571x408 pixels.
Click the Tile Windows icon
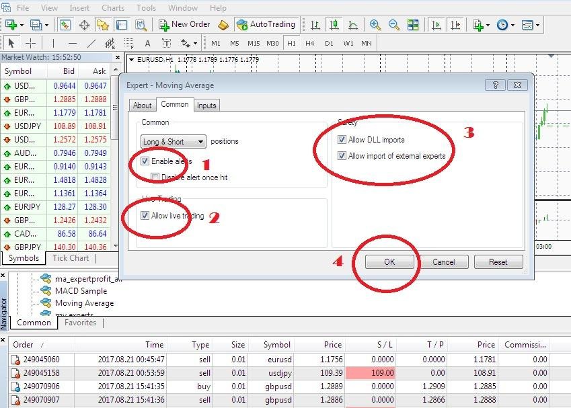tap(413, 25)
